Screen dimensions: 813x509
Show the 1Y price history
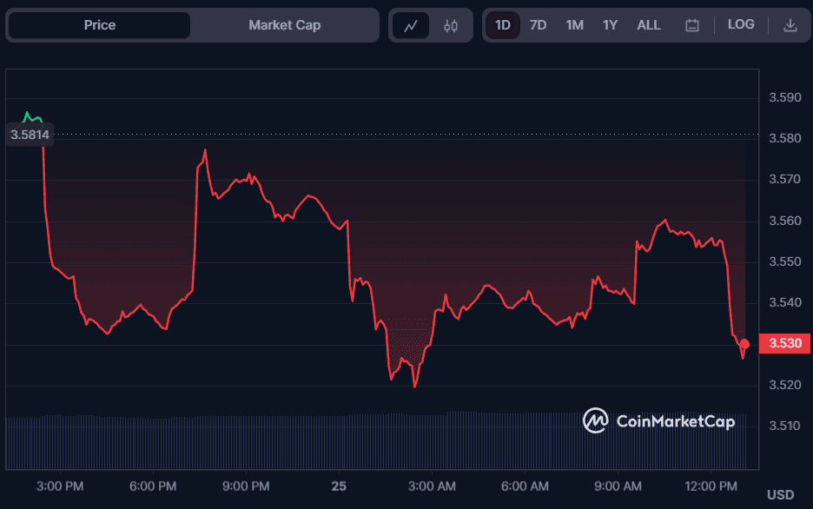[x=610, y=25]
